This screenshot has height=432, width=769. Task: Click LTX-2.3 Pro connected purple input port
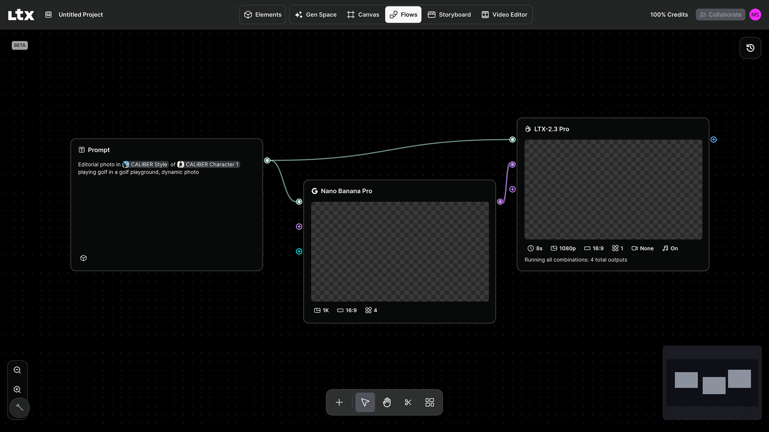(513, 164)
